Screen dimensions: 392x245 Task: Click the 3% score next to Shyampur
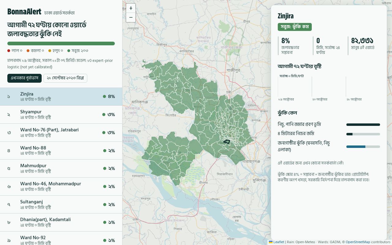pyautogui.click(x=111, y=115)
